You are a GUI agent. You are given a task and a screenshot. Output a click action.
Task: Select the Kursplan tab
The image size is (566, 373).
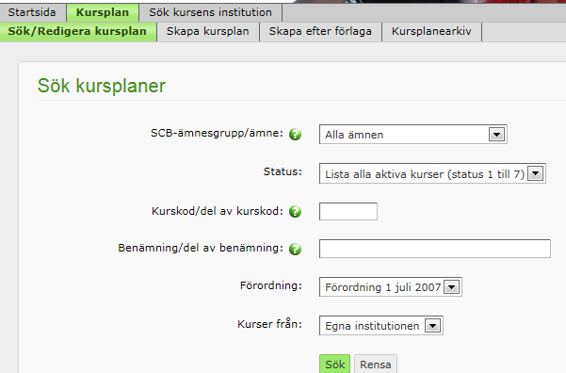click(103, 12)
